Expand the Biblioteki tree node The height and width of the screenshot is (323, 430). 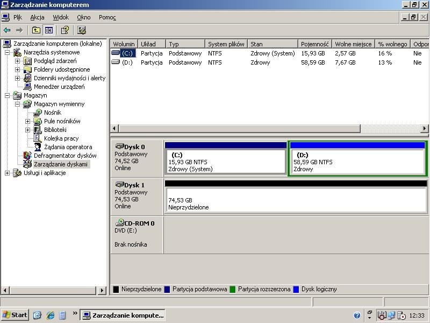[27, 130]
